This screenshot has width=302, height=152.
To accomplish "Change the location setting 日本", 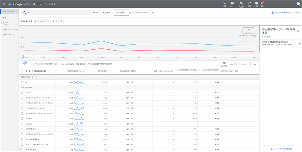I will [96, 13].
